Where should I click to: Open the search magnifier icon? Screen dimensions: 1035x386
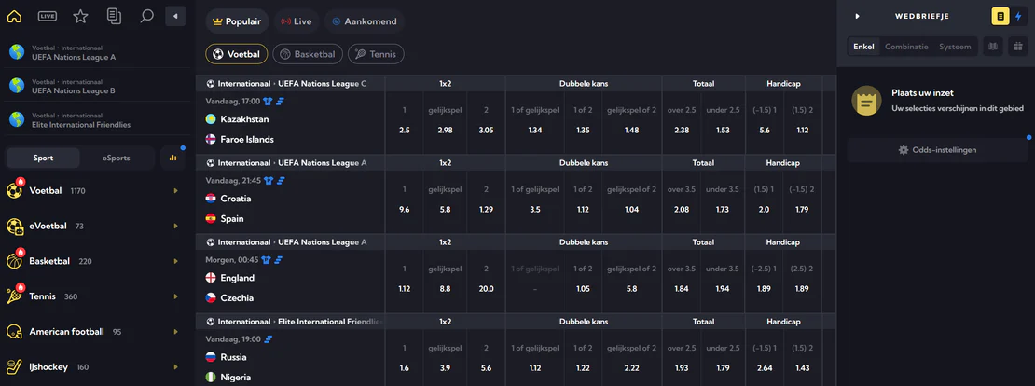[x=147, y=17]
